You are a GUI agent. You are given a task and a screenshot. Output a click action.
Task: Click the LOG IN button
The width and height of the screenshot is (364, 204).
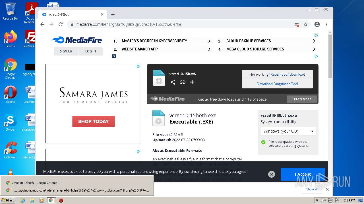(x=90, y=51)
